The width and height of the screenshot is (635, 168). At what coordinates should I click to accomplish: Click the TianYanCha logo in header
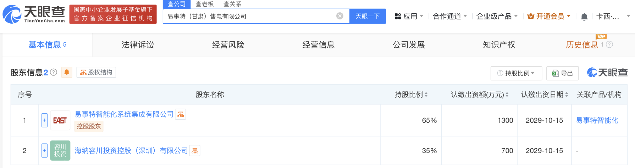pos(34,14)
